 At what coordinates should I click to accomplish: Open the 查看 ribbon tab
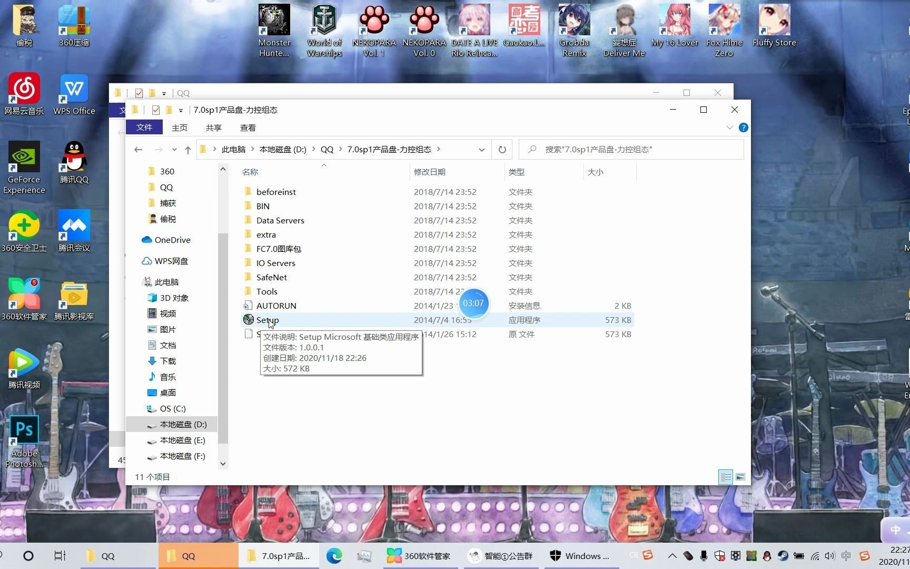click(248, 127)
